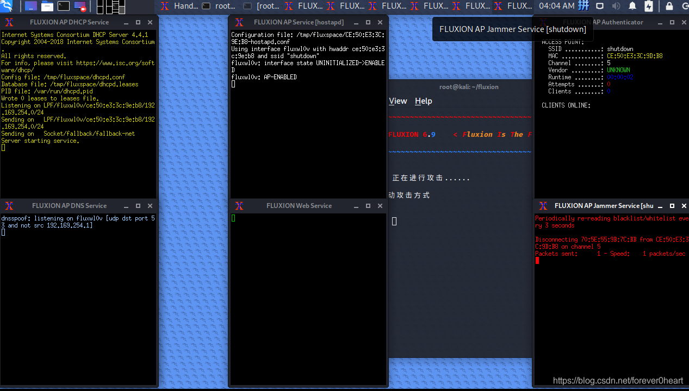The width and height of the screenshot is (689, 391).
Task: Switch to the "root..." taskbar window
Action: tap(219, 7)
